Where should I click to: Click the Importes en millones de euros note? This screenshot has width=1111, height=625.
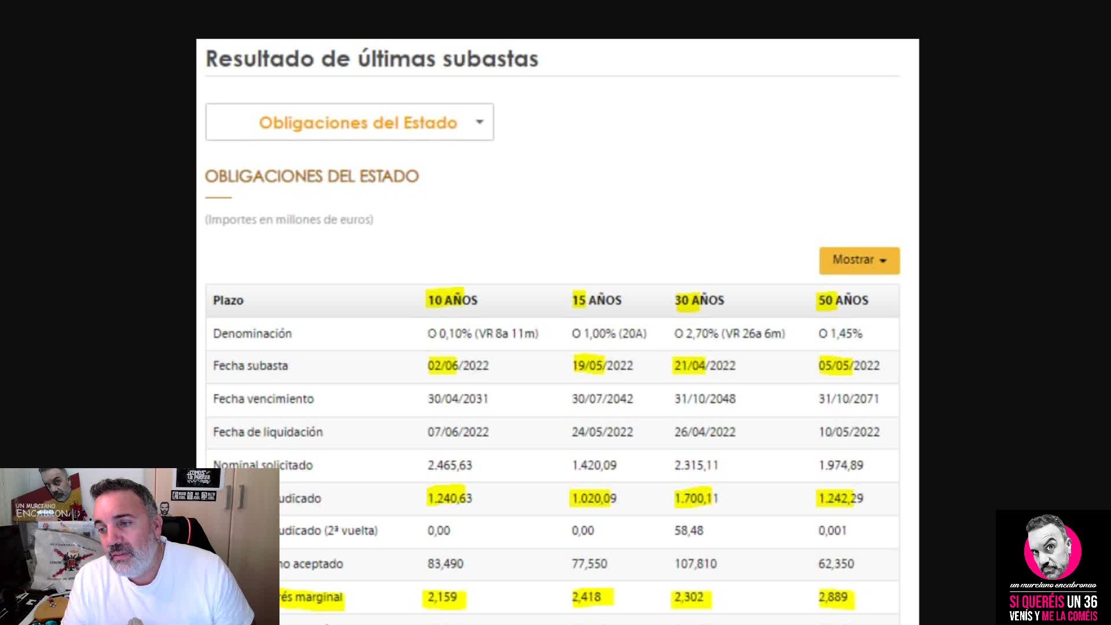[x=289, y=220]
